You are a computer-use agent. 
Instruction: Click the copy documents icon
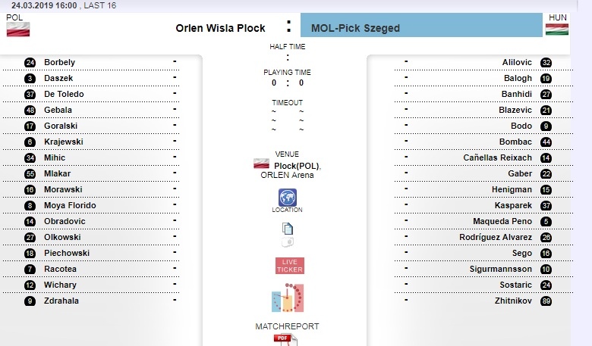tap(288, 228)
